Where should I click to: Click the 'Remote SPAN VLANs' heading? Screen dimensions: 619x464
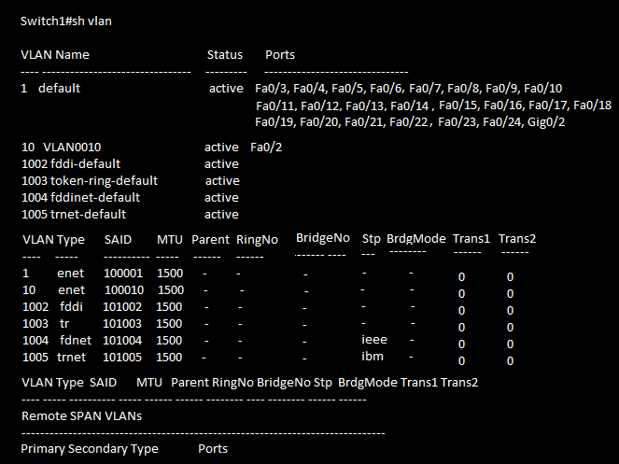point(82,416)
